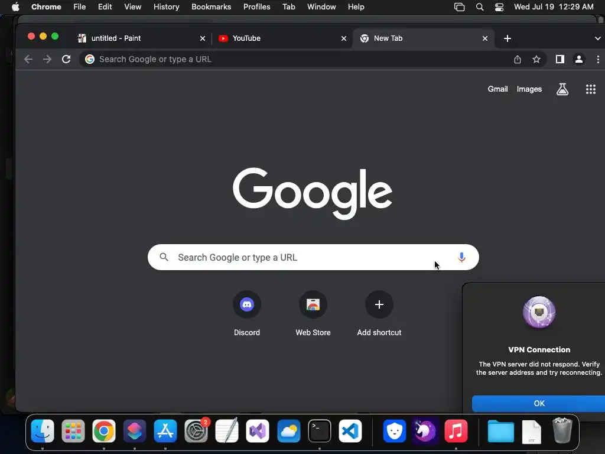The width and height of the screenshot is (605, 454).
Task: Focus the Google search box
Action: tap(313, 257)
